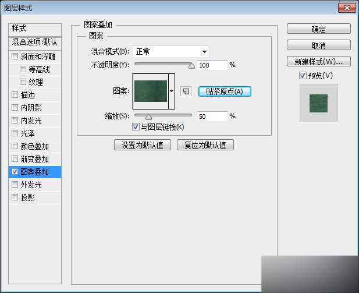
Task: Click the 复位为默认值 button
Action: pyautogui.click(x=205, y=145)
